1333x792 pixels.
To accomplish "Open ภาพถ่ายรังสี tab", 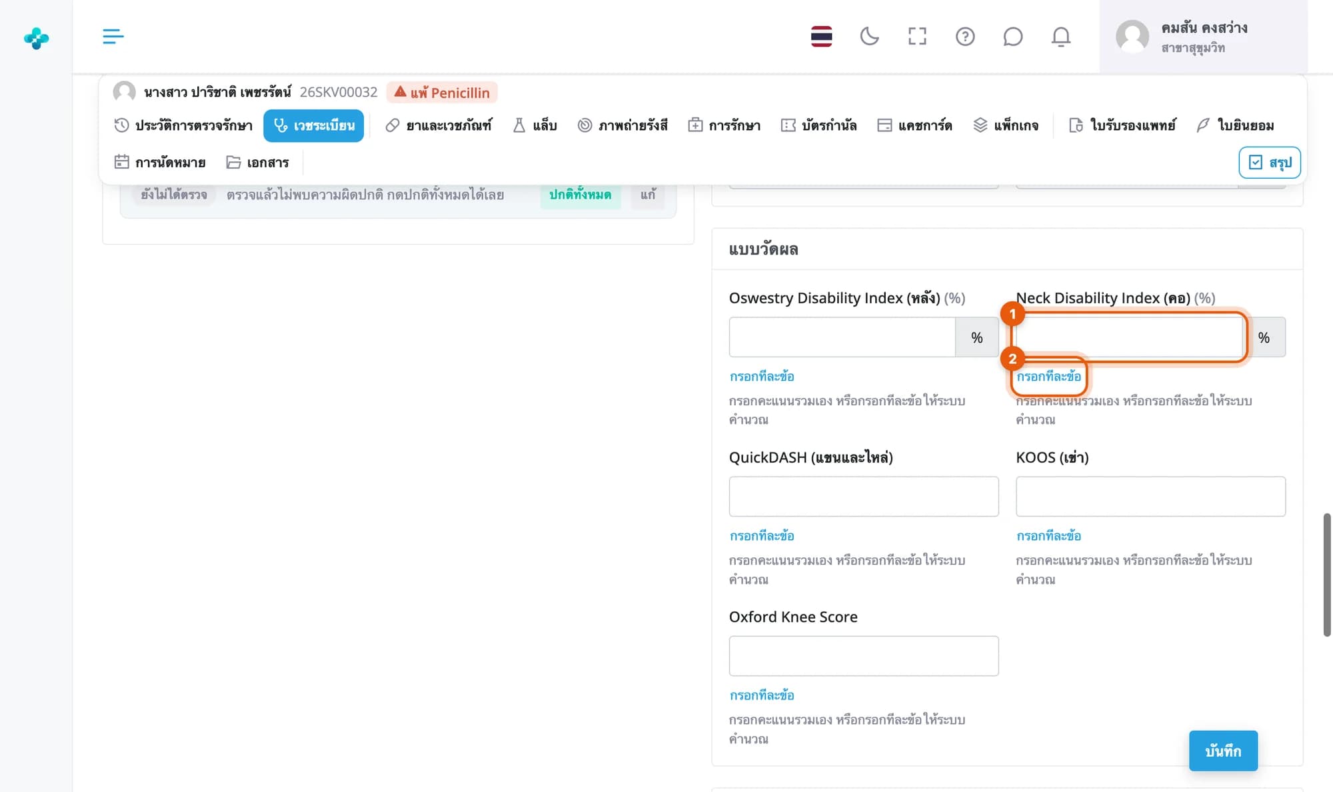I will pyautogui.click(x=623, y=125).
